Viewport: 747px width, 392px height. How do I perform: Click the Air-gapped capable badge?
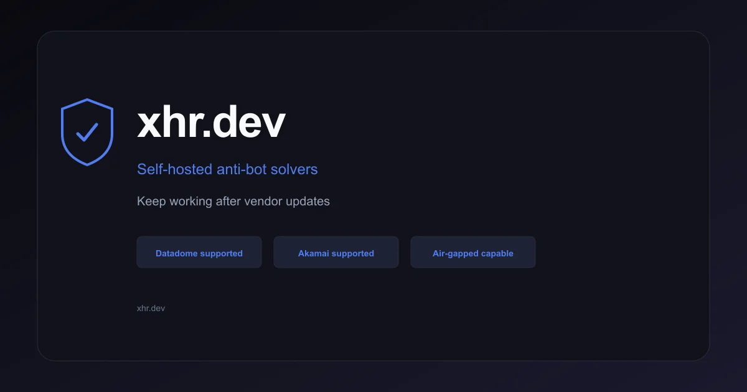pyautogui.click(x=473, y=252)
